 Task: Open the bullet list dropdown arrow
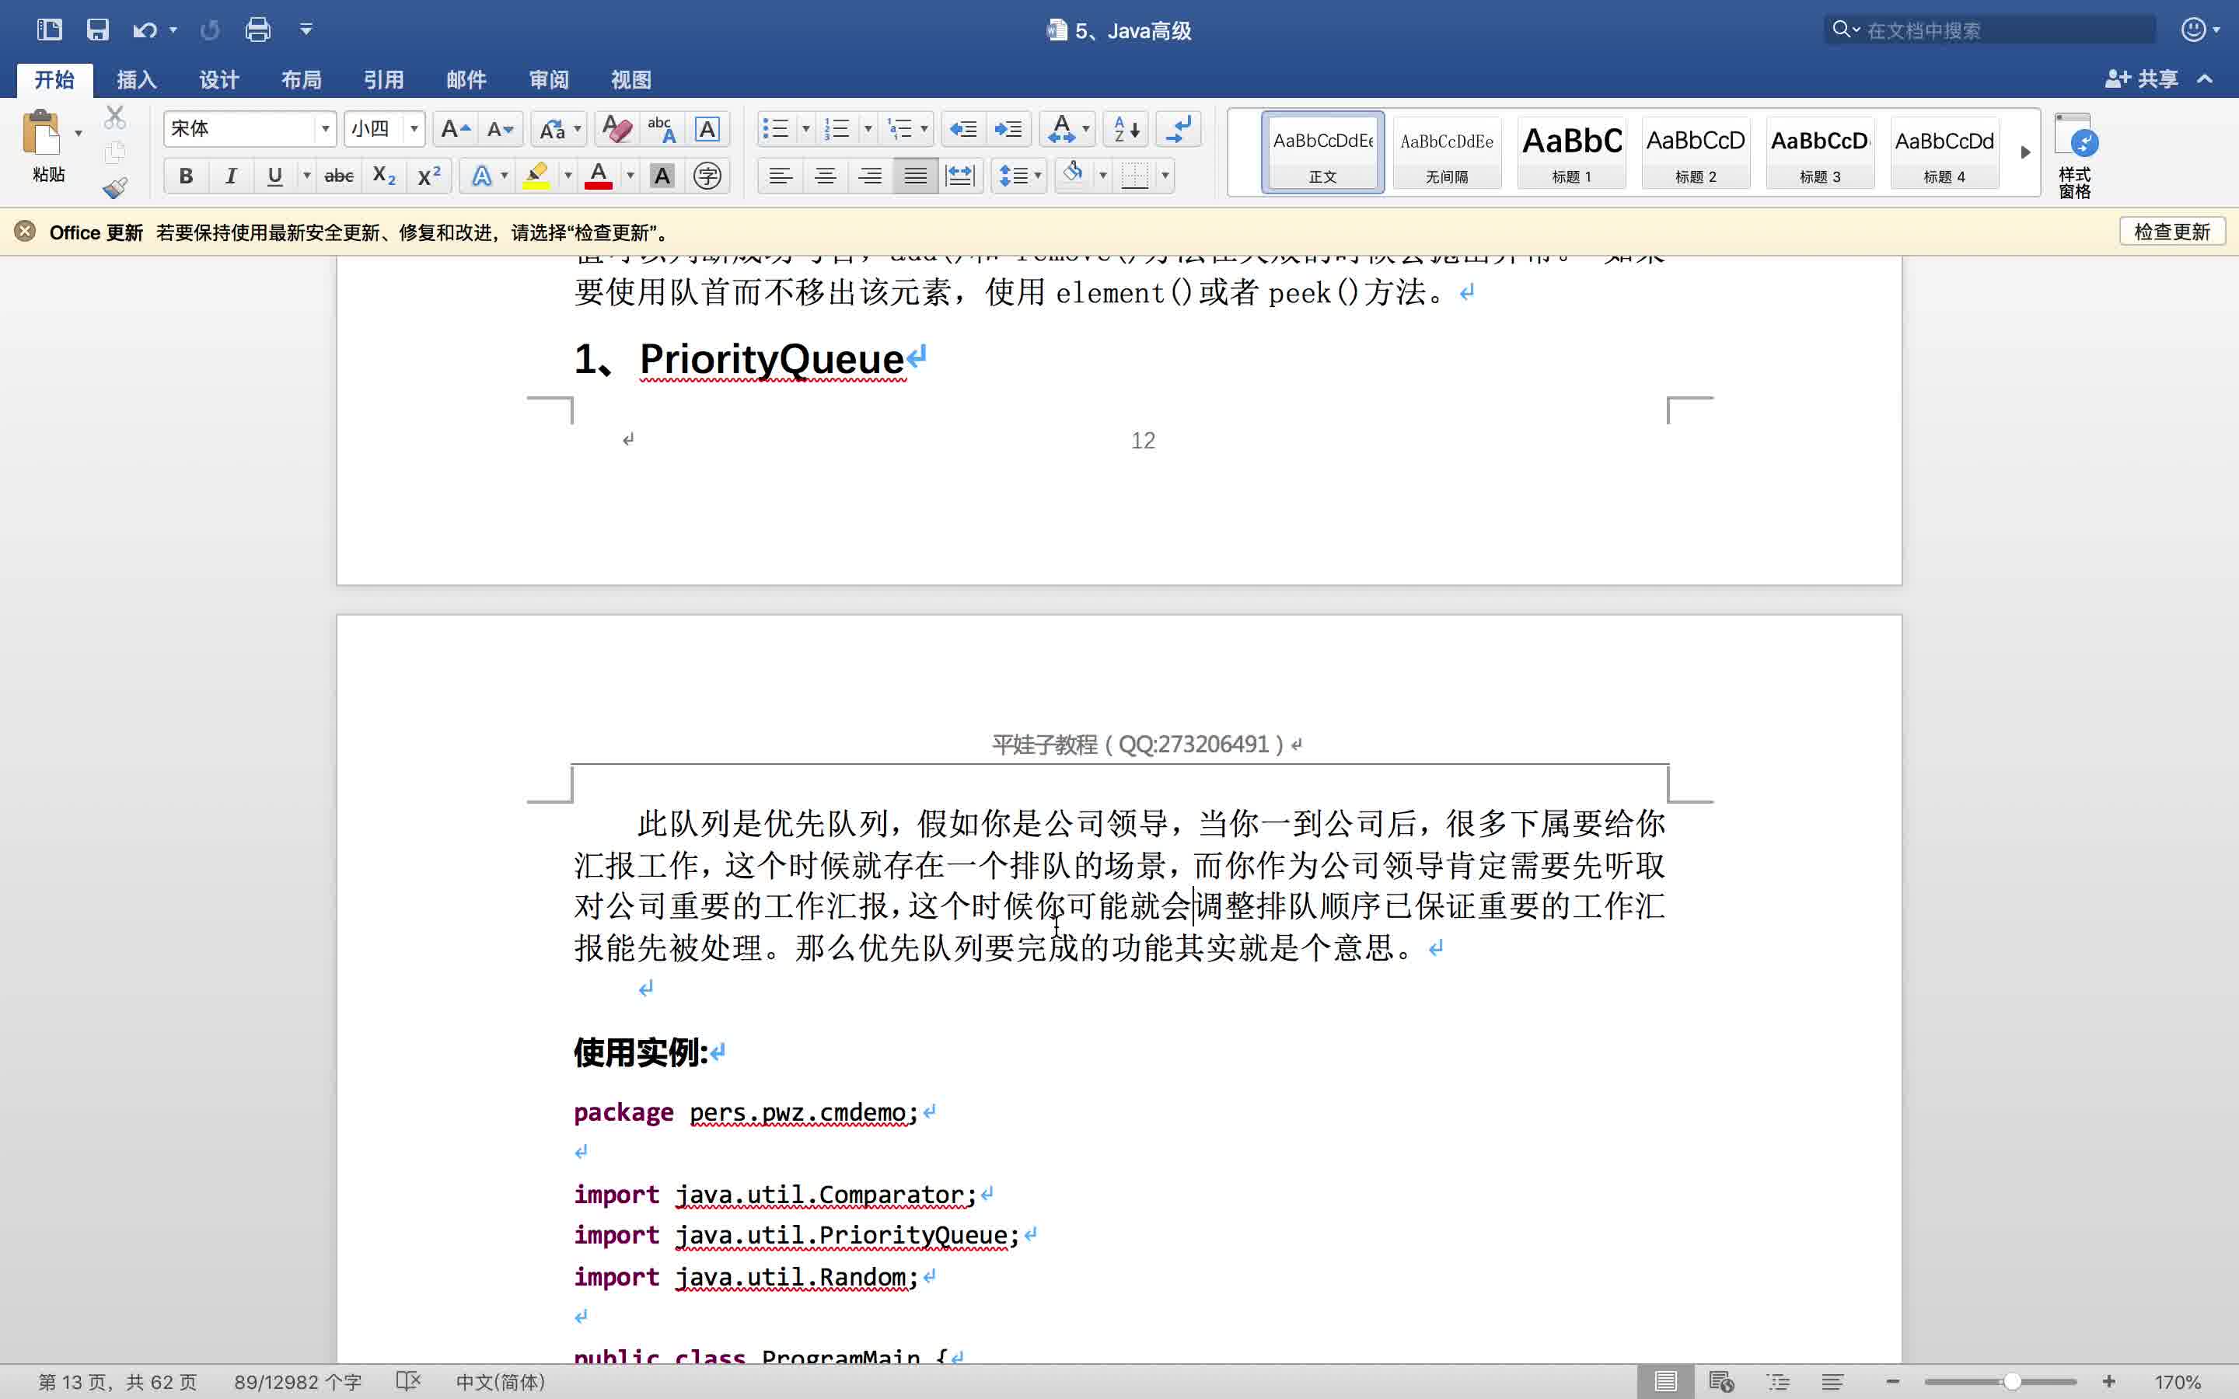(x=806, y=128)
